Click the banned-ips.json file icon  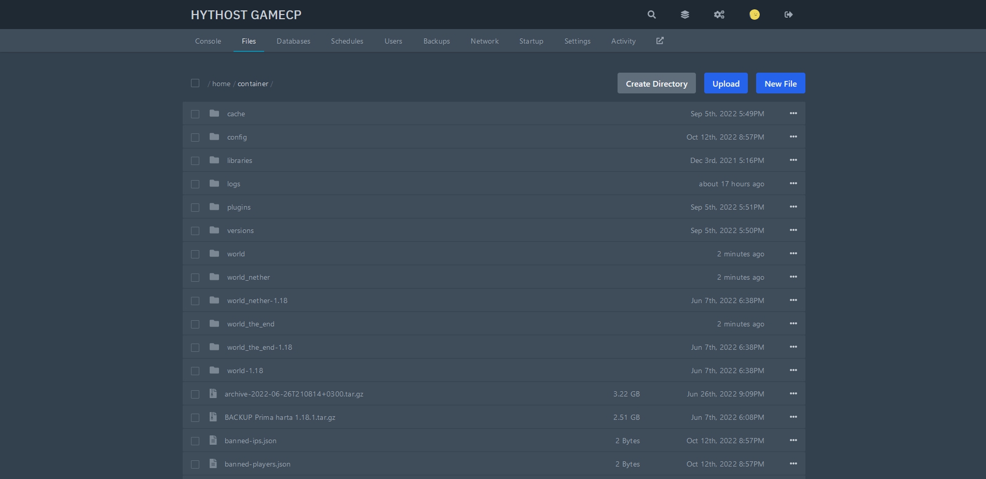click(x=213, y=441)
